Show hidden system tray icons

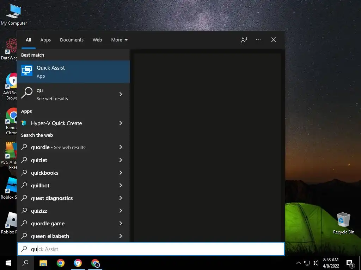[298, 263]
